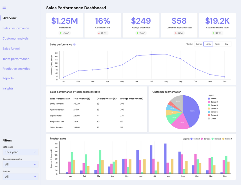This screenshot has width=241, height=185.
Task: Click Series 4 swatch in segmentation legend
Action: [x=209, y=108]
